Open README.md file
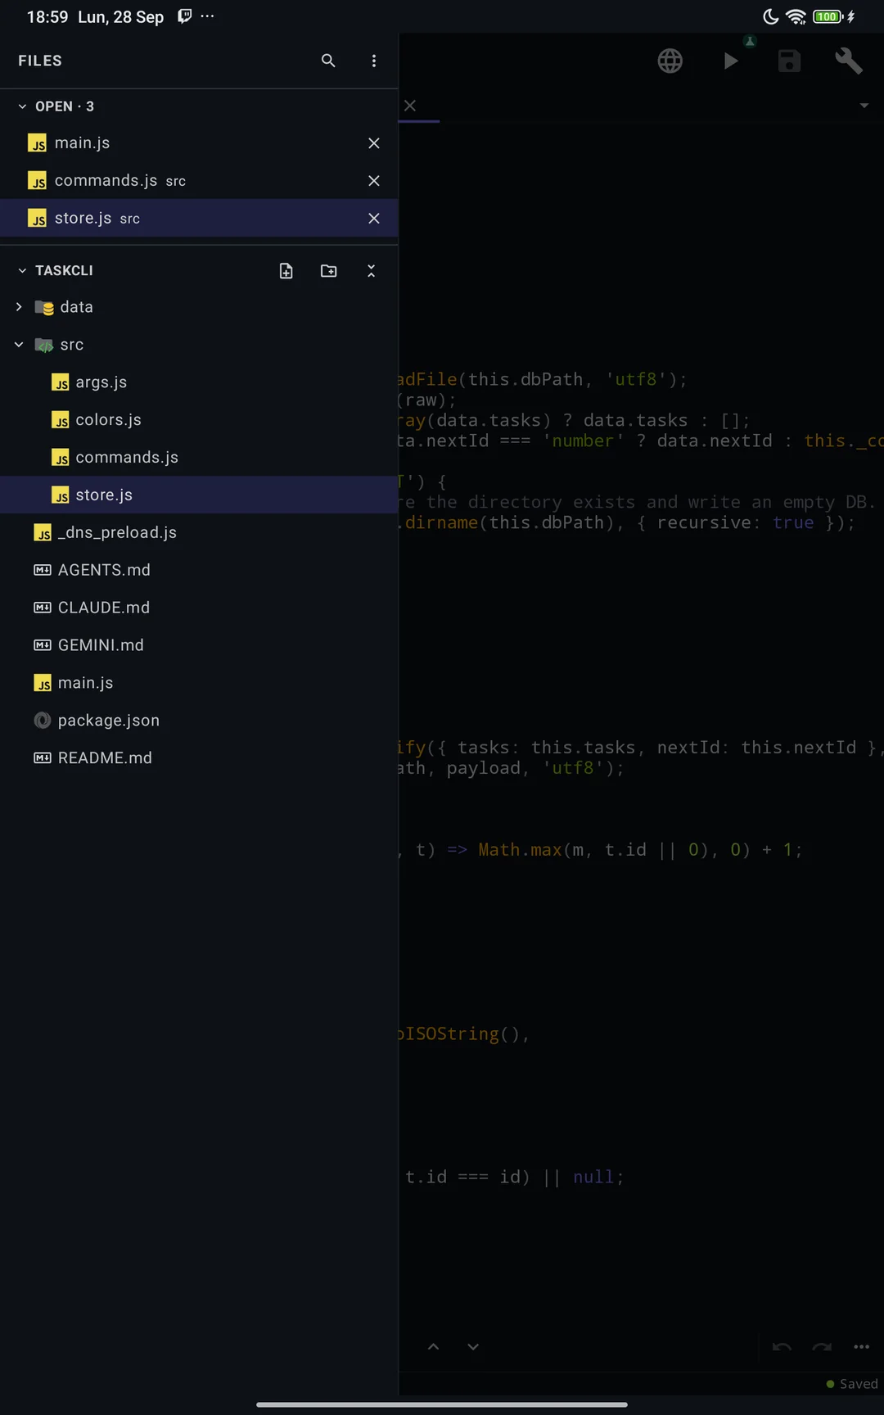 199,759
